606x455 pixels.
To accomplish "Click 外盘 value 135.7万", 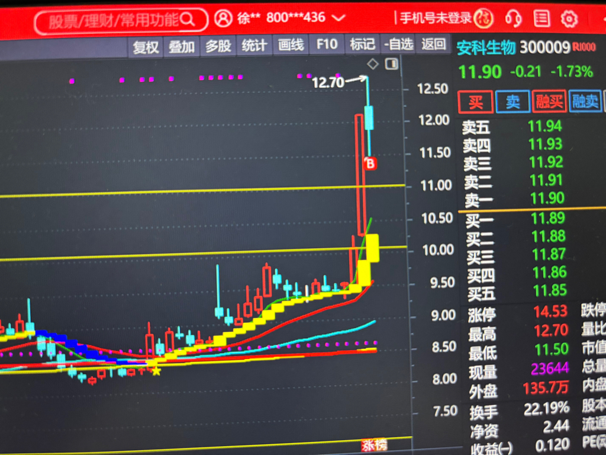I will coord(546,387).
